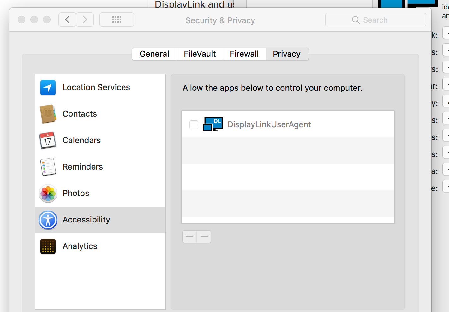Switch to the FileVault tab
The image size is (449, 312).
coord(200,54)
